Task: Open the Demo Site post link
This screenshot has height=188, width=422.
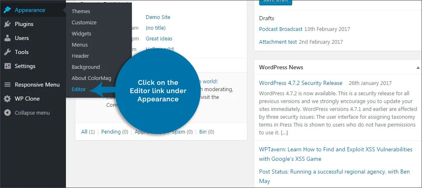Action: coord(158,17)
